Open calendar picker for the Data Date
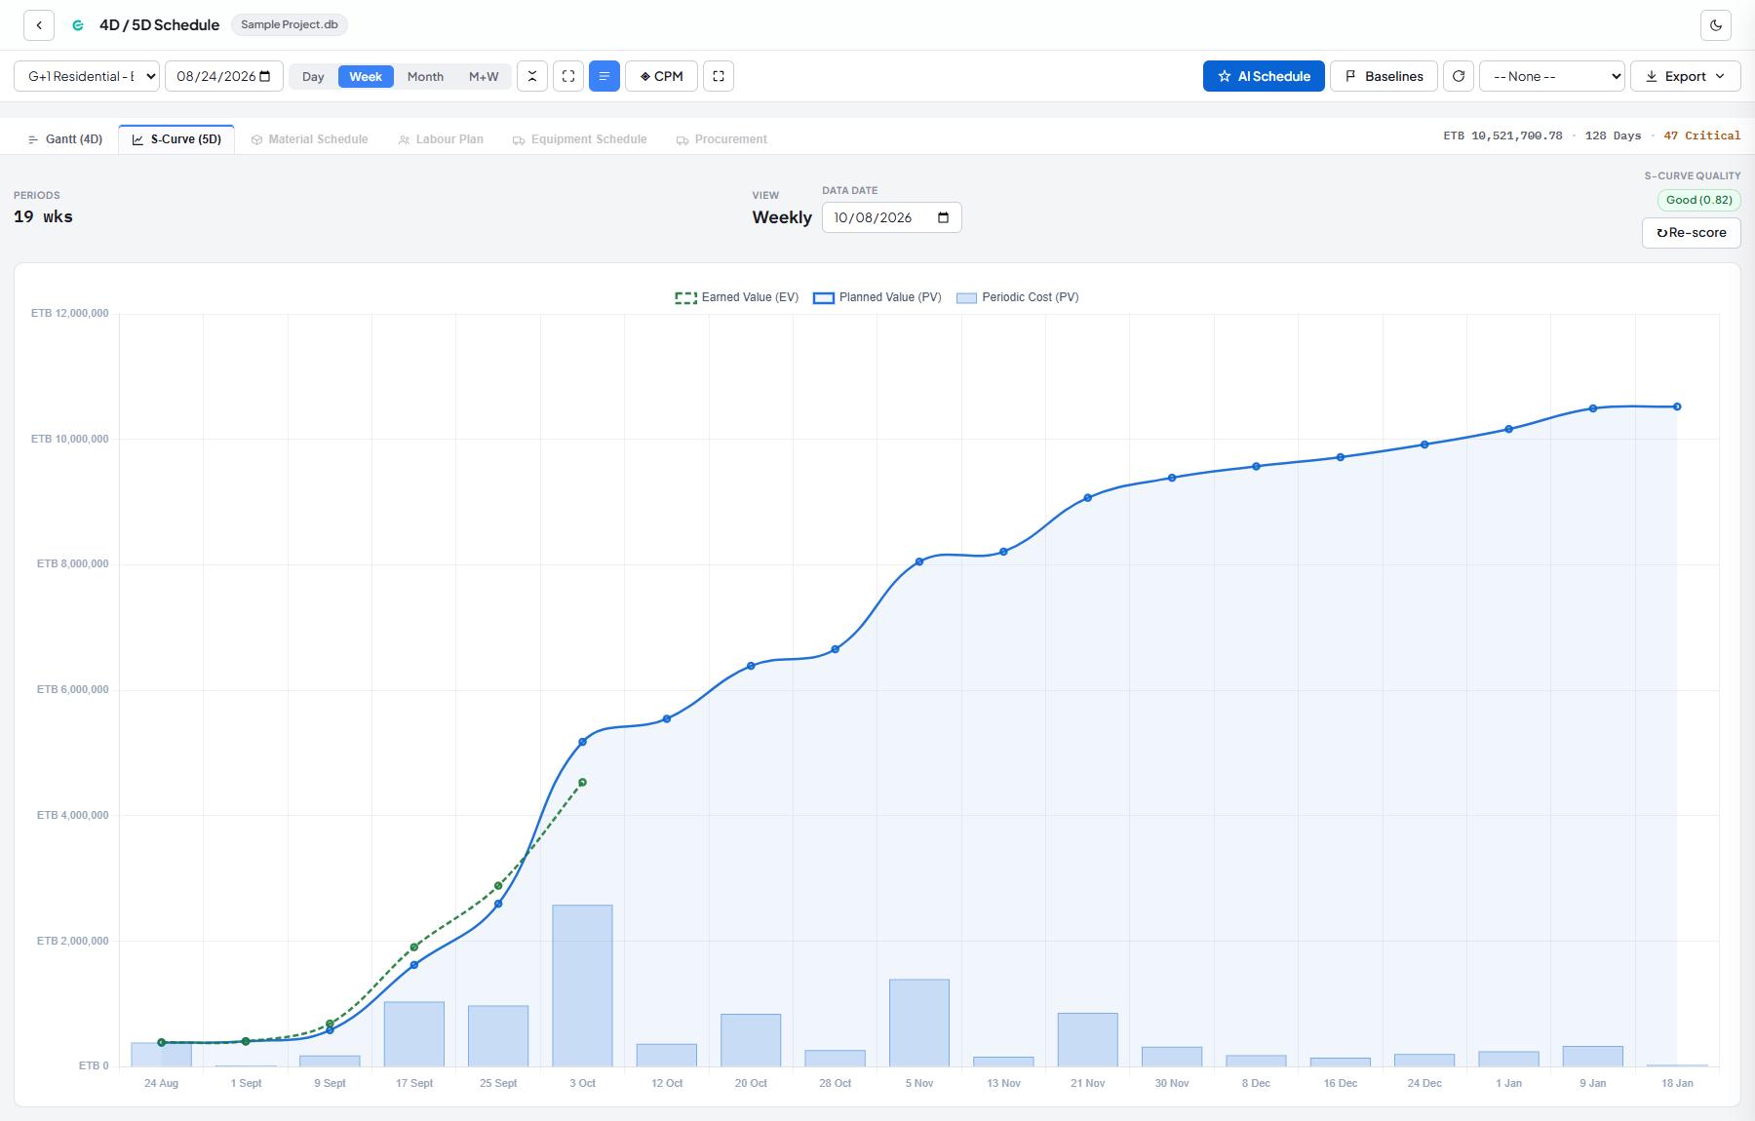Viewport: 1755px width, 1121px height. point(943,217)
